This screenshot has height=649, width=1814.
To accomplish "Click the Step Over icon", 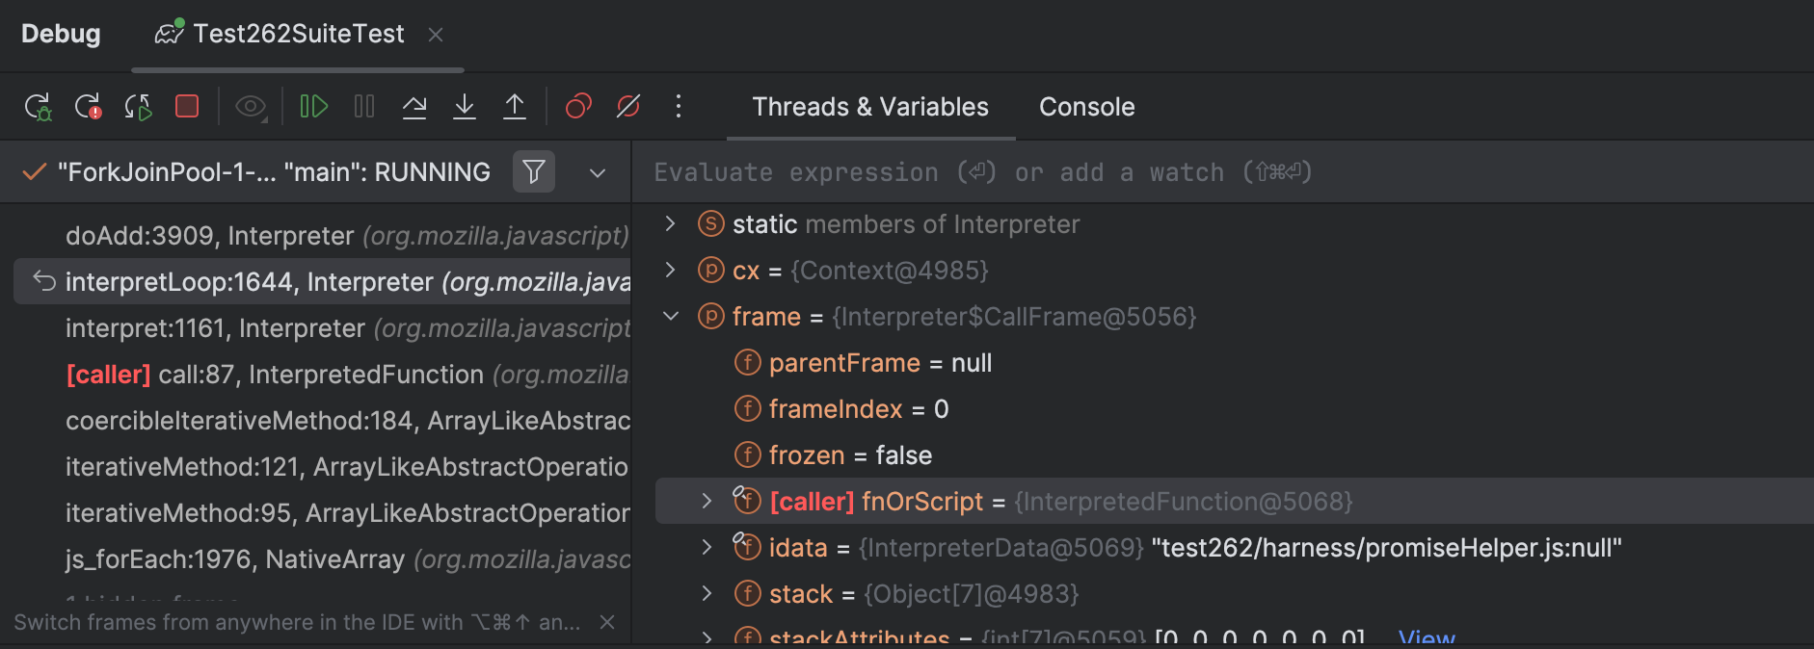I will (x=414, y=106).
